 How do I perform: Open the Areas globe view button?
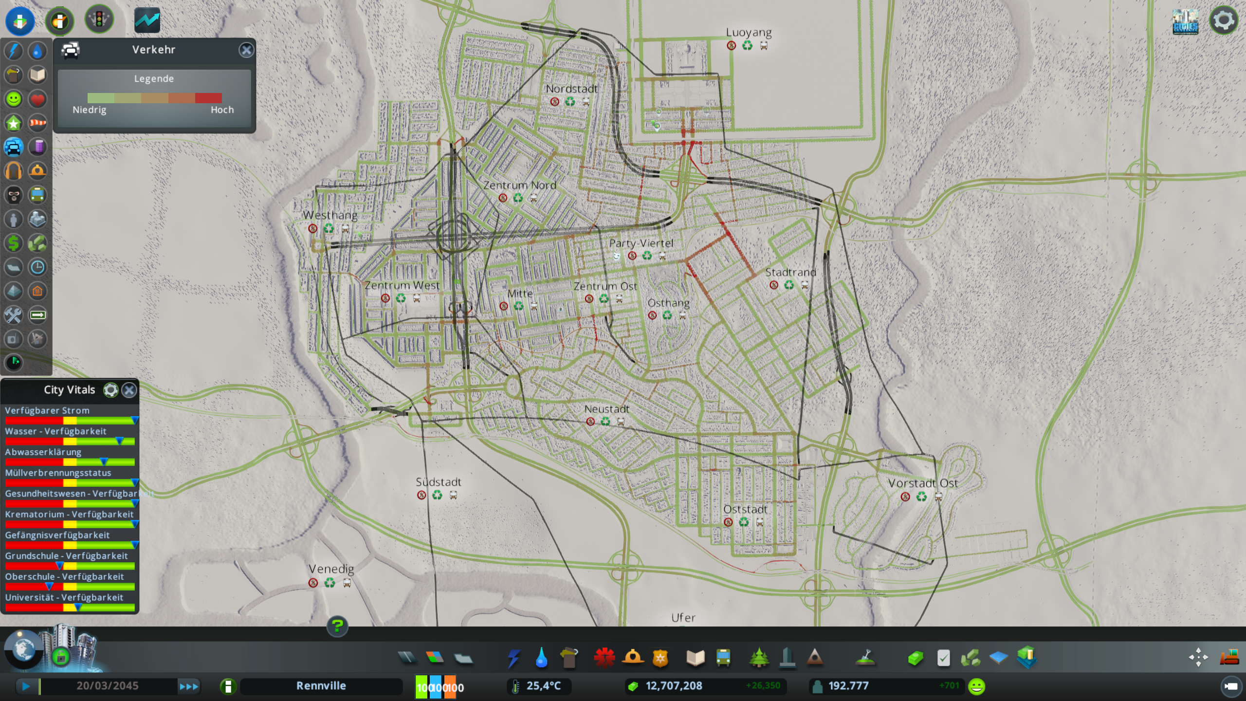23,649
